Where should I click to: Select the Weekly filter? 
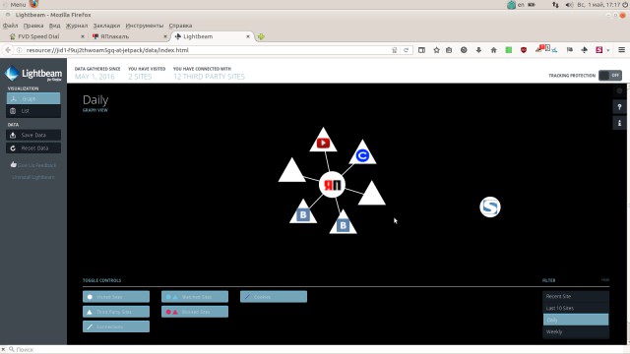point(576,332)
